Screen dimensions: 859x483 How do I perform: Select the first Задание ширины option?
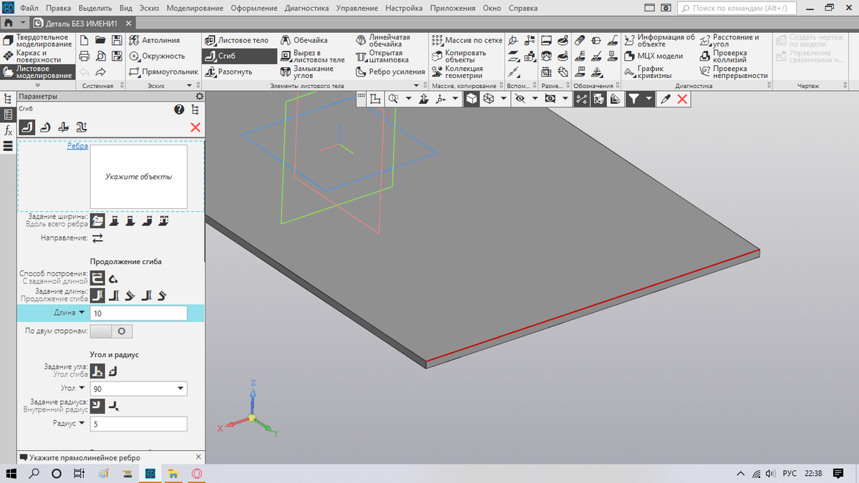[97, 220]
